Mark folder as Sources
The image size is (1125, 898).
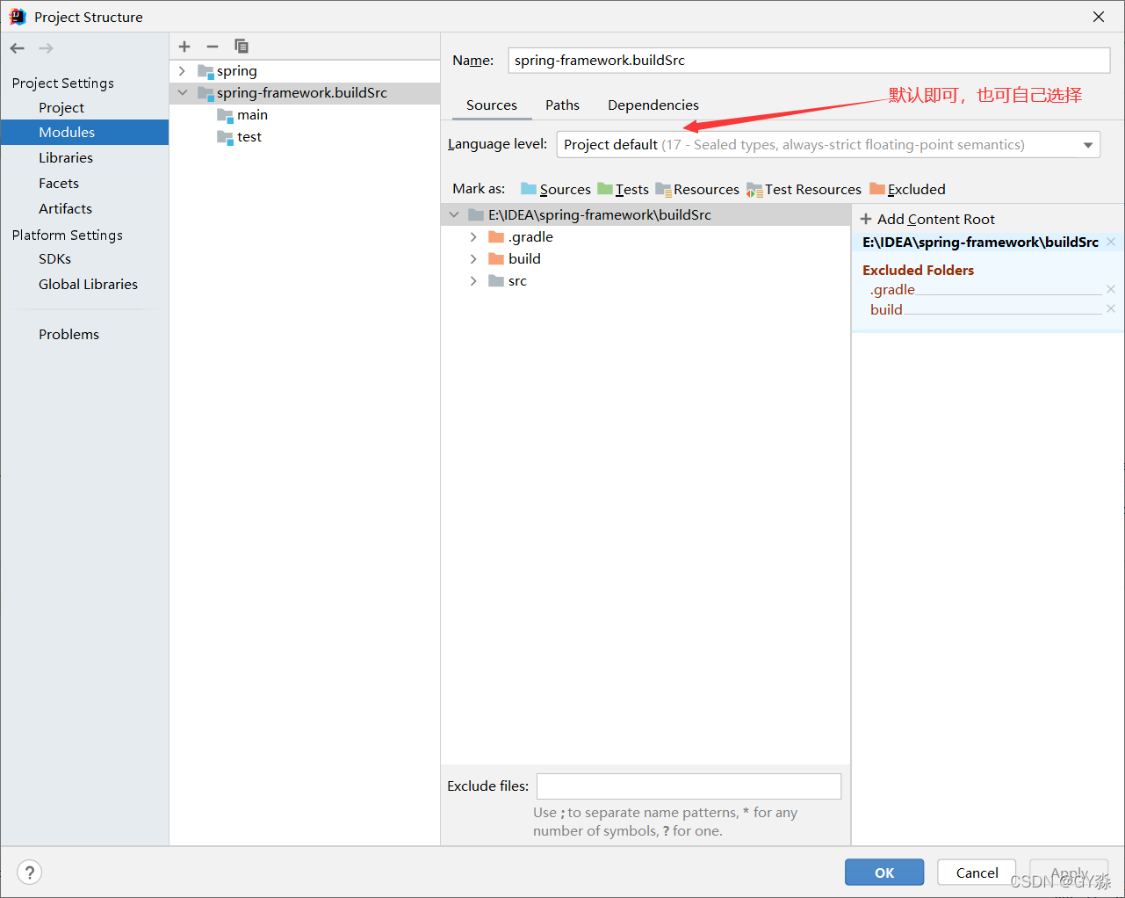pos(556,189)
